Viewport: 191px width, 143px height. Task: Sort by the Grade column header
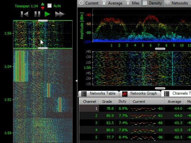pyautogui.click(x=107, y=101)
